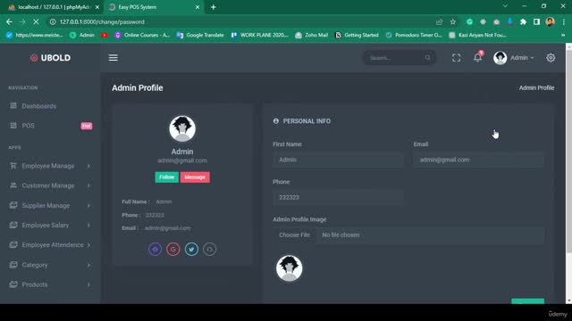Expand the Employee Manage submenu chevron

click(88, 166)
